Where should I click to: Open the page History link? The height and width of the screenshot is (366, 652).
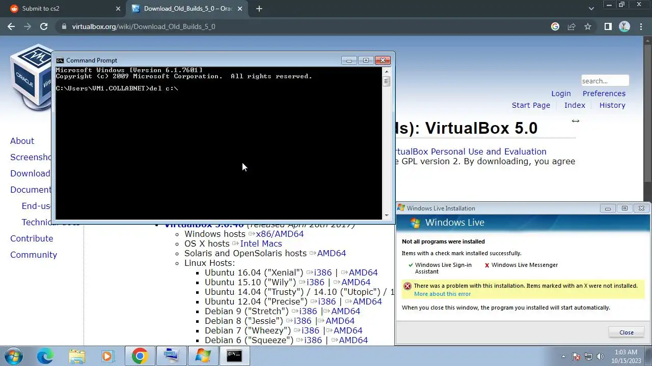[x=612, y=105]
